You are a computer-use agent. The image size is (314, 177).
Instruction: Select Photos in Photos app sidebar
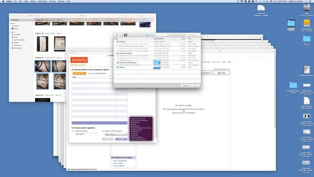pyautogui.click(x=21, y=20)
